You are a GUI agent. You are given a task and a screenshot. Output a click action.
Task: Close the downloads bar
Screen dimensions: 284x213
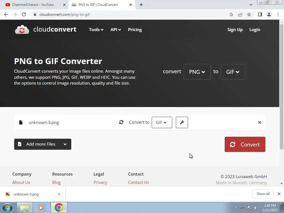pyautogui.click(x=279, y=194)
